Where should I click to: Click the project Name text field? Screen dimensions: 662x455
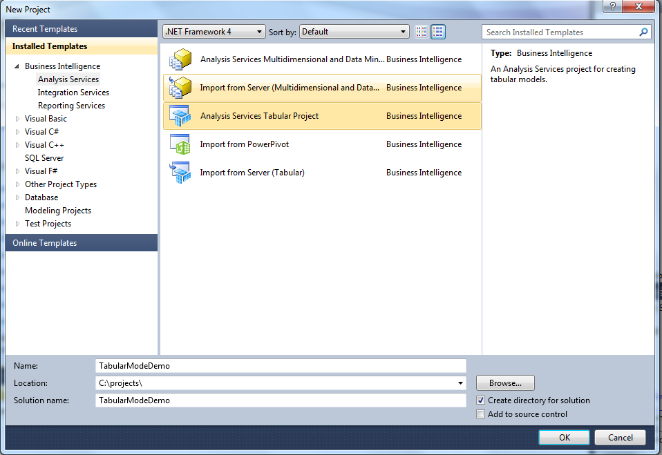pos(281,366)
